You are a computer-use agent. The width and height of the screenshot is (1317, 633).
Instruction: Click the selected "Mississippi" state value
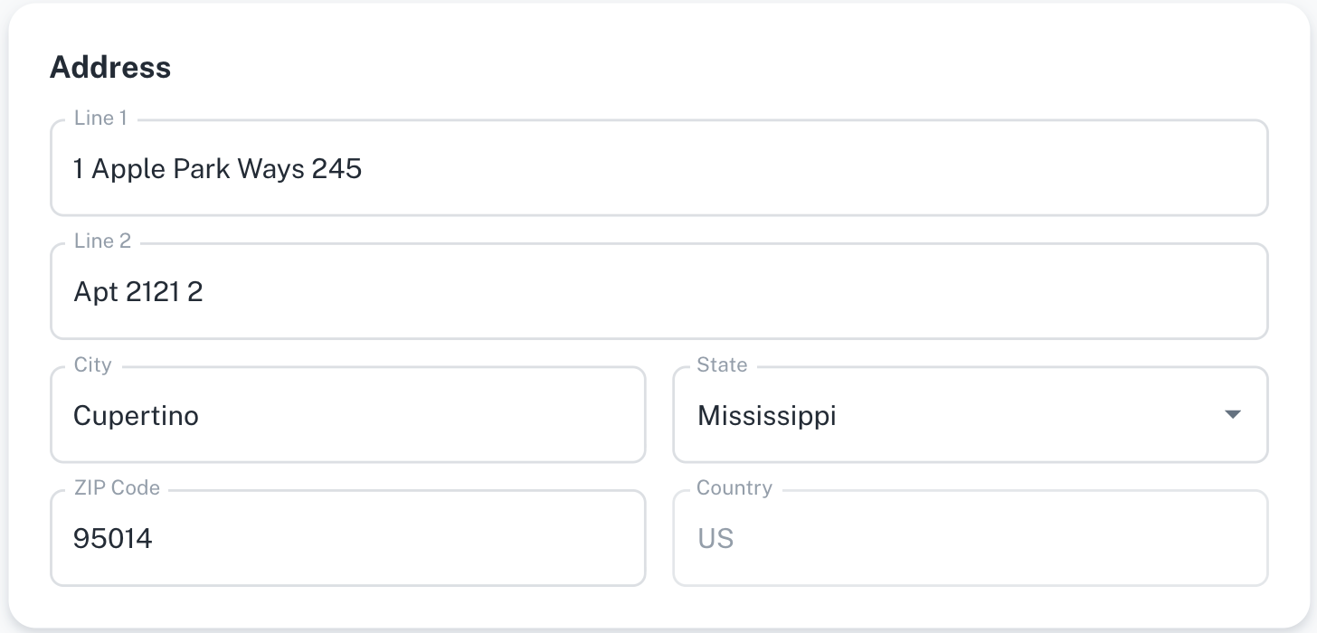coord(766,416)
